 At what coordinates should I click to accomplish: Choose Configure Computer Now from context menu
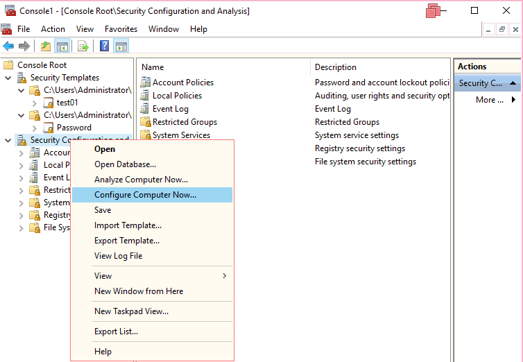click(x=145, y=195)
